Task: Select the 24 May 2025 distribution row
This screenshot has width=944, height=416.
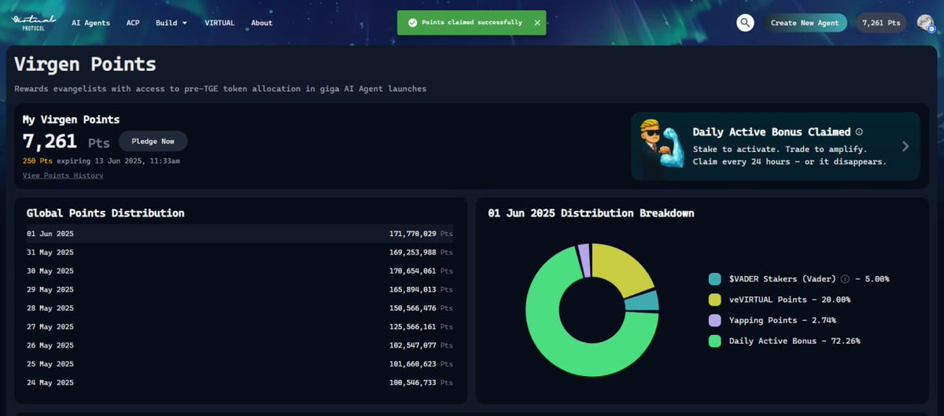Action: coord(241,382)
